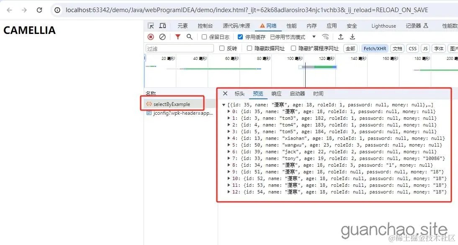
Task: Open the 启动器 (Initiator) detail tab
Action: tap(297, 93)
